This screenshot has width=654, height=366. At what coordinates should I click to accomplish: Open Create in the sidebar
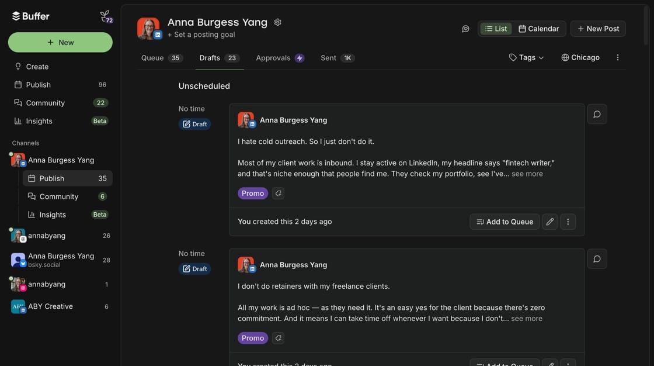coord(60,67)
